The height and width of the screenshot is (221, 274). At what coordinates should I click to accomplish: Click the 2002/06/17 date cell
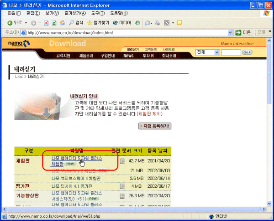click(x=158, y=186)
